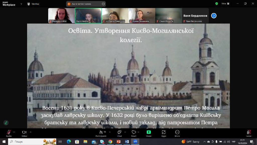
Task: Toggle the Video camera button
Action: (24, 133)
